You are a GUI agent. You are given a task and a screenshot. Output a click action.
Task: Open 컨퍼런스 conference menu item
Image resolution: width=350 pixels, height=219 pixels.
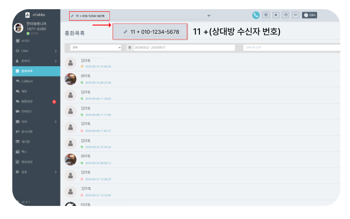pyautogui.click(x=36, y=111)
